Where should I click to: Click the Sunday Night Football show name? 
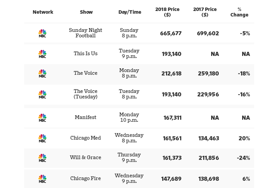point(85,33)
